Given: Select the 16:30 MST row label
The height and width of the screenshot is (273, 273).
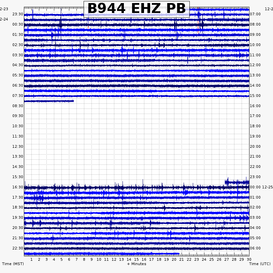Looking at the screenshot, I should tap(18, 187).
